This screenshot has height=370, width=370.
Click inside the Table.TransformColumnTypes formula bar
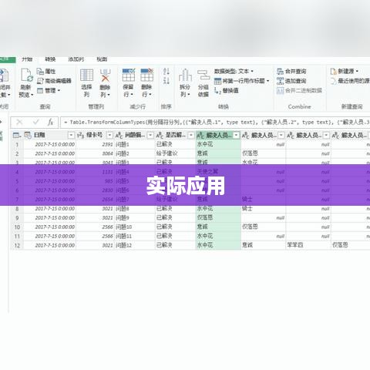tap(215, 123)
